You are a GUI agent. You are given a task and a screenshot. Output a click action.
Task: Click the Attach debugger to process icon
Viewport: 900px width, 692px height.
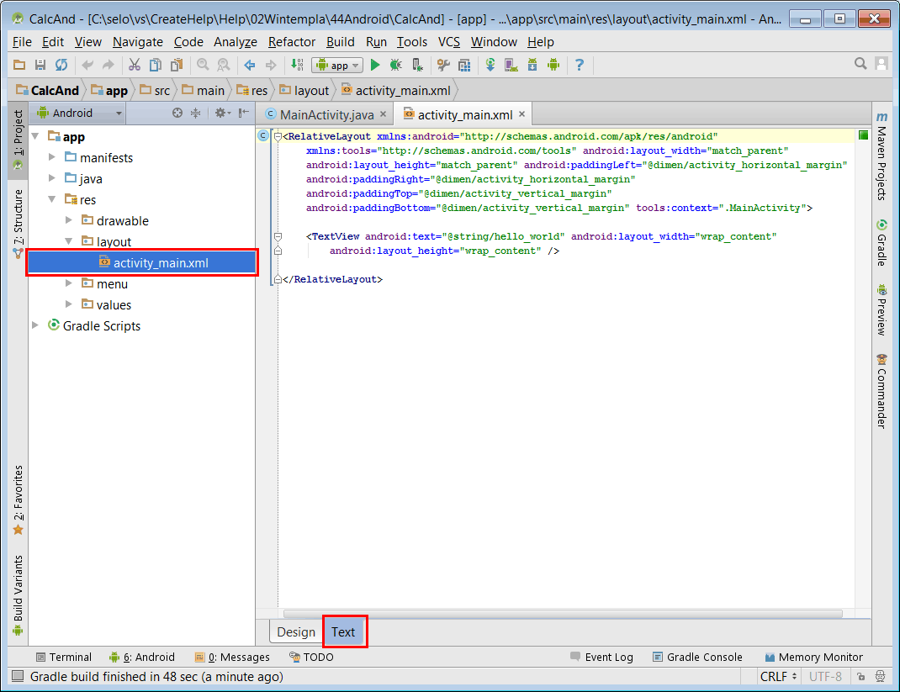click(x=417, y=65)
